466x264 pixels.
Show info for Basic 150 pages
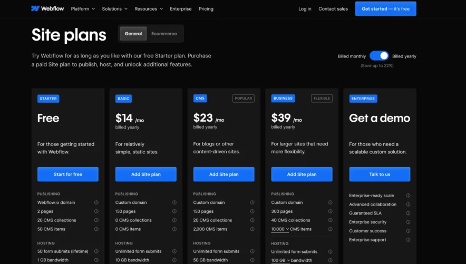tap(174, 211)
